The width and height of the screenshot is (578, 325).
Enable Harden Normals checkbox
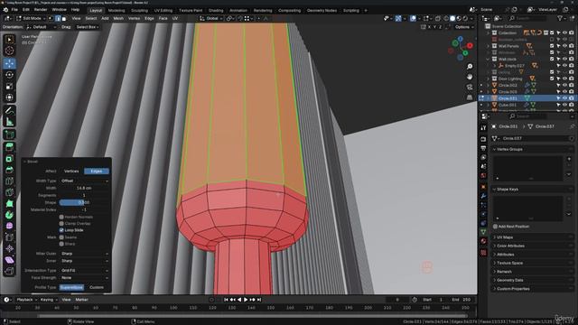pos(61,217)
